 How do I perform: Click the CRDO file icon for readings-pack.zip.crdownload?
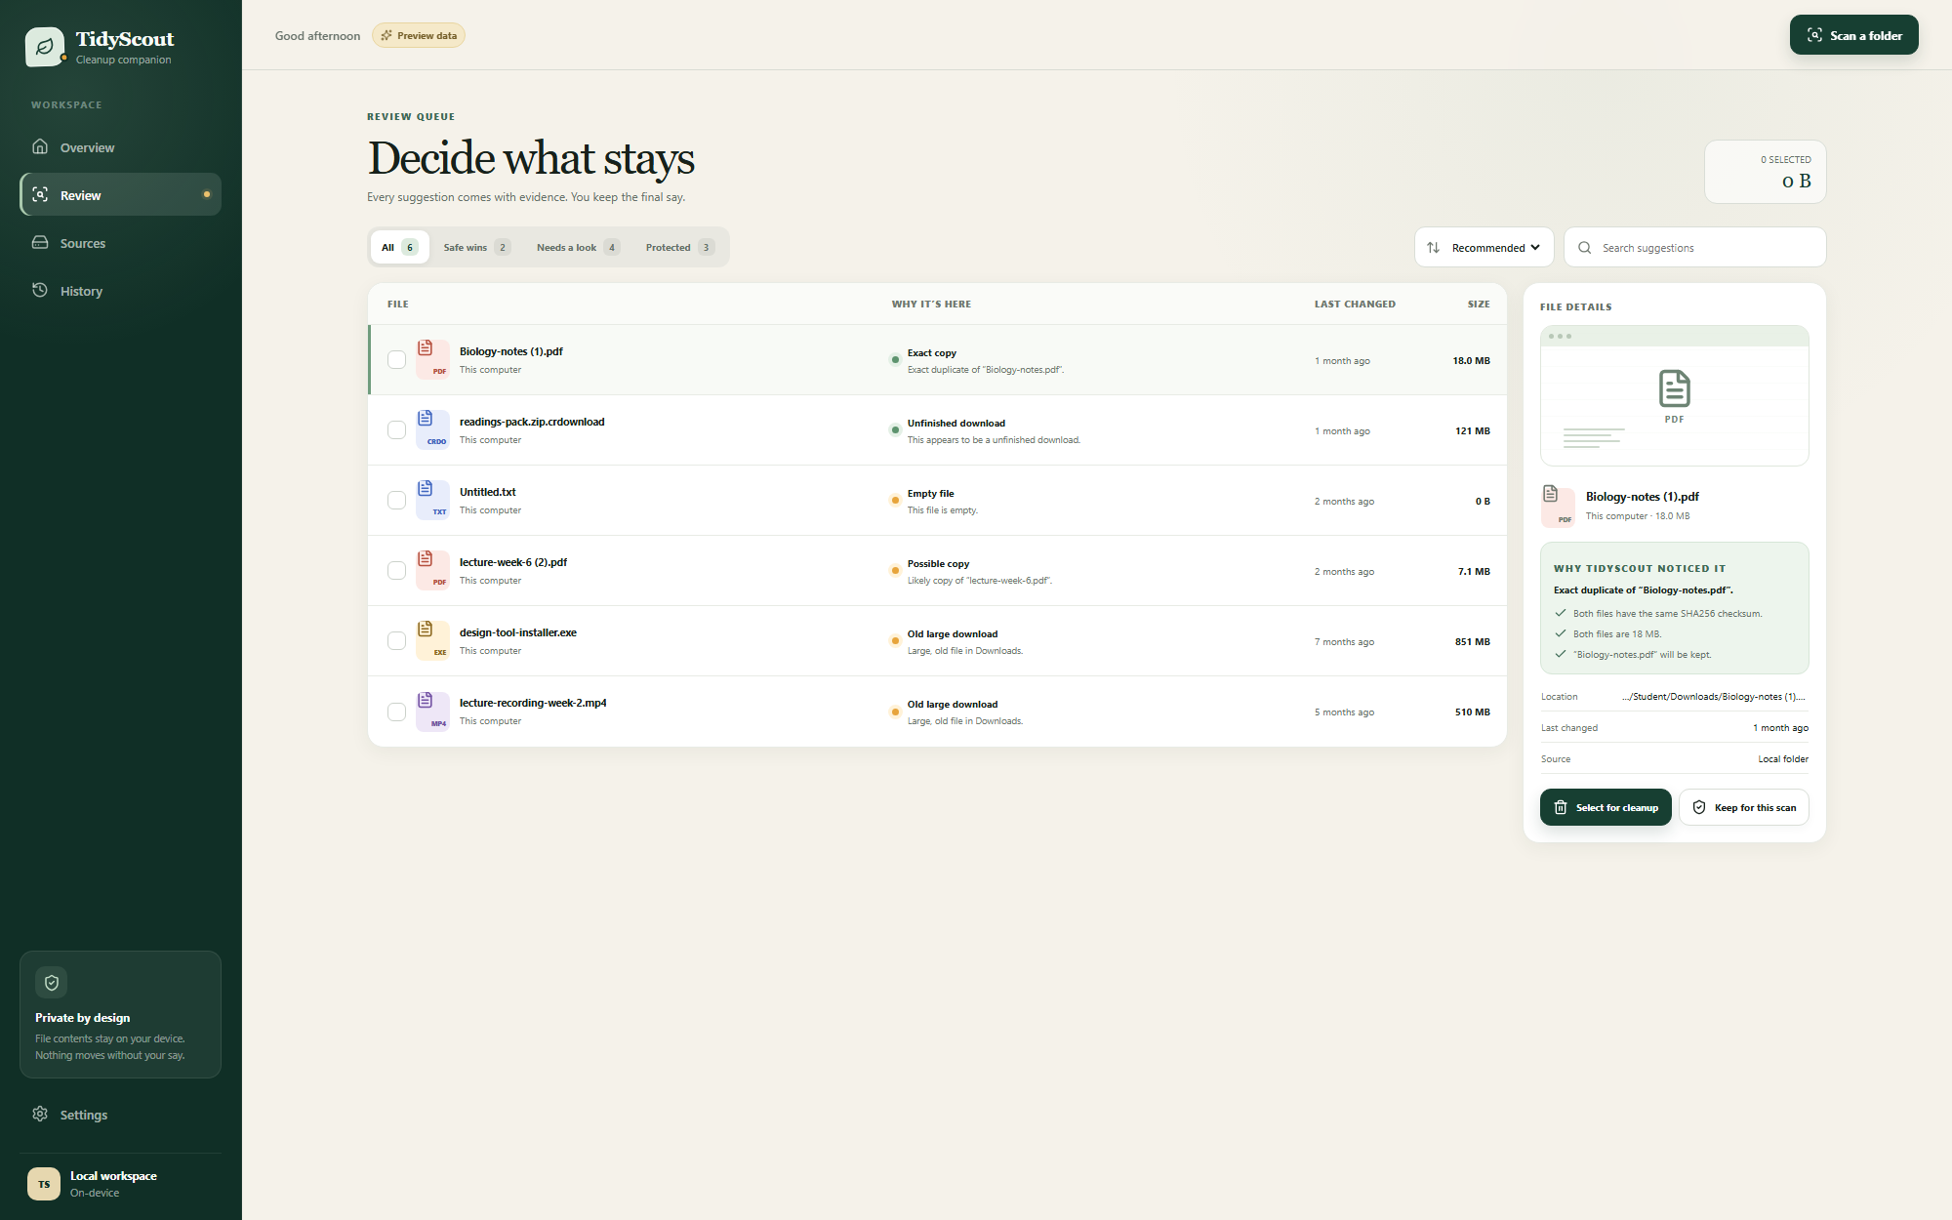432,428
